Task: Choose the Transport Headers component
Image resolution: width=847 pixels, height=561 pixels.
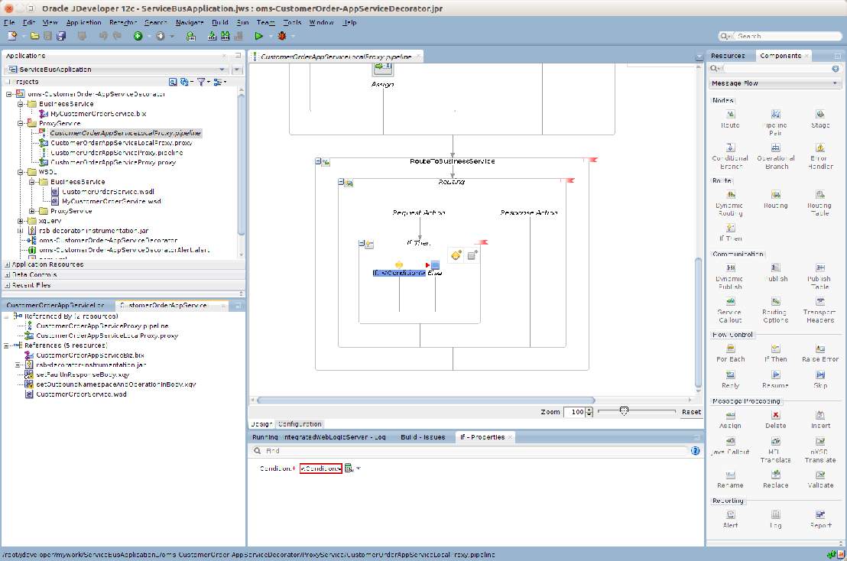Action: [x=820, y=310]
